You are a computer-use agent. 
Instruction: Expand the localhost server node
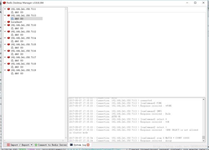tap(5, 22)
